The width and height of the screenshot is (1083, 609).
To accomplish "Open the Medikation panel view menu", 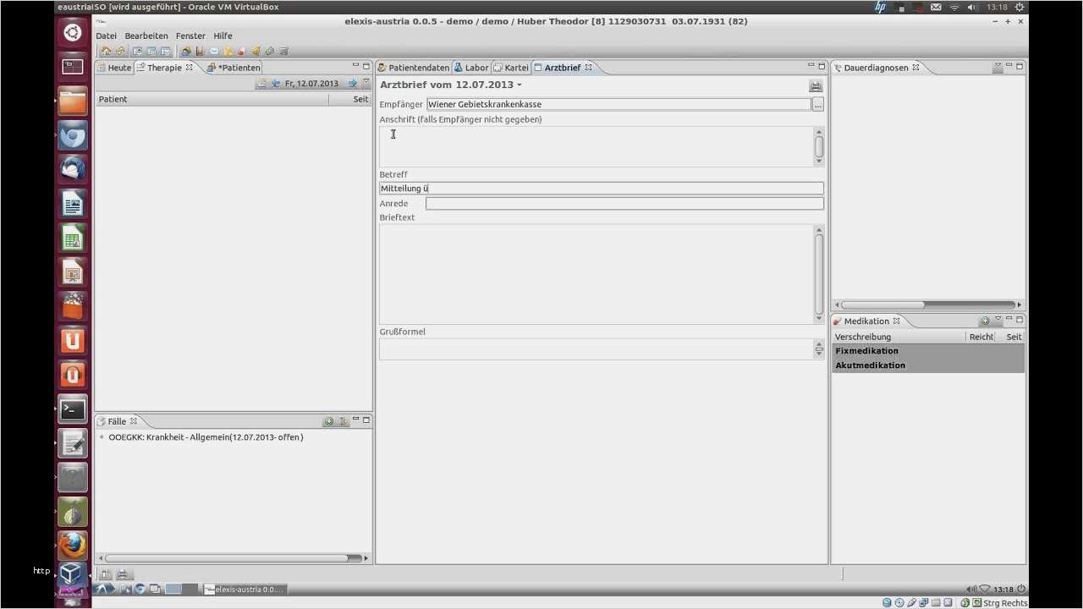I will (998, 321).
